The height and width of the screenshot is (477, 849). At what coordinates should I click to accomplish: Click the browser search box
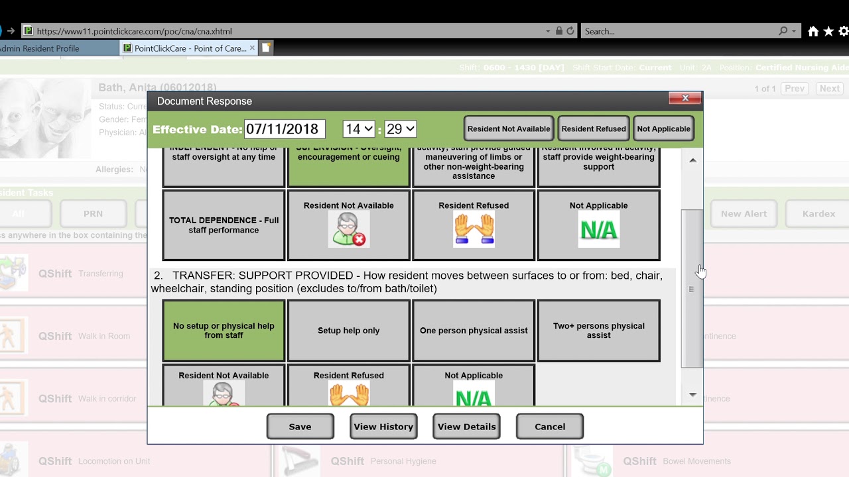pyautogui.click(x=680, y=31)
